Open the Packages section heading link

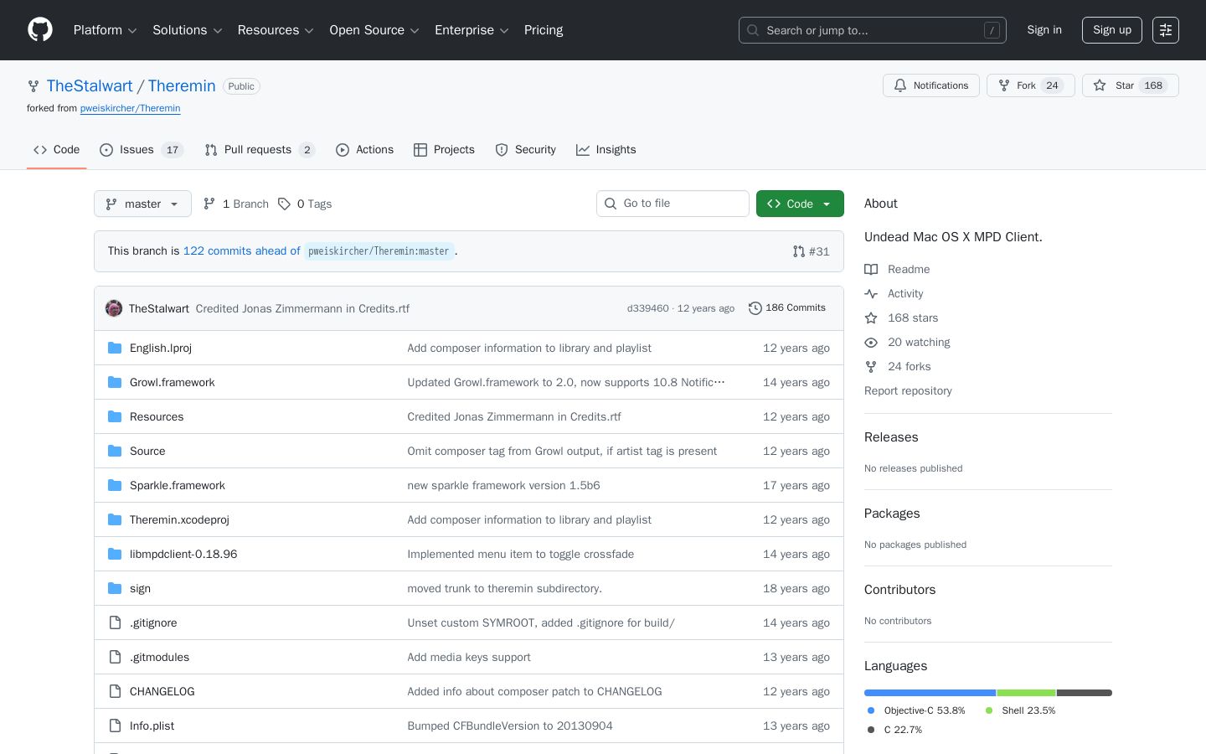(x=892, y=514)
